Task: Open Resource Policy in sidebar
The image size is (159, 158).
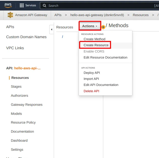Action: click(23, 122)
